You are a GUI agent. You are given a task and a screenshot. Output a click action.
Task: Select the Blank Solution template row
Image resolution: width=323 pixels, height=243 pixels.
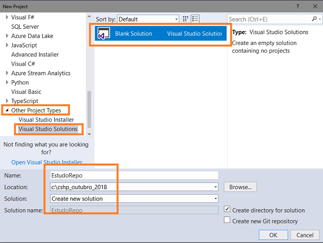[160, 33]
